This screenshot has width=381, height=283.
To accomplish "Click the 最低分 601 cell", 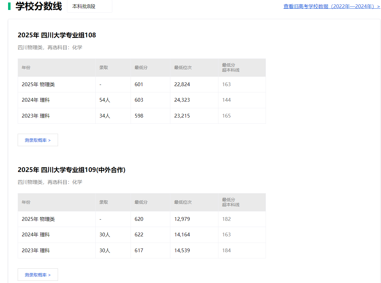I will (x=139, y=85).
